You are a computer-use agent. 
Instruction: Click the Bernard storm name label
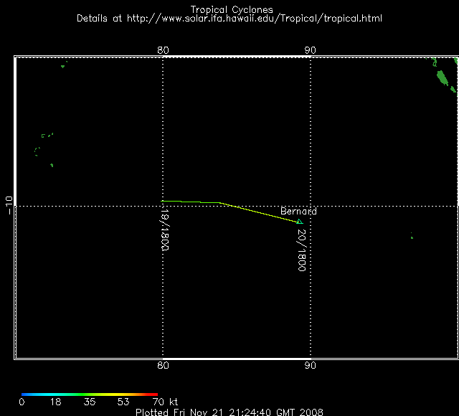(298, 212)
